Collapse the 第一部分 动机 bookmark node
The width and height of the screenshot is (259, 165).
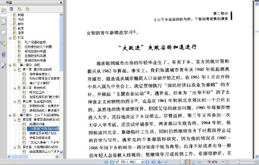[x=10, y=65]
